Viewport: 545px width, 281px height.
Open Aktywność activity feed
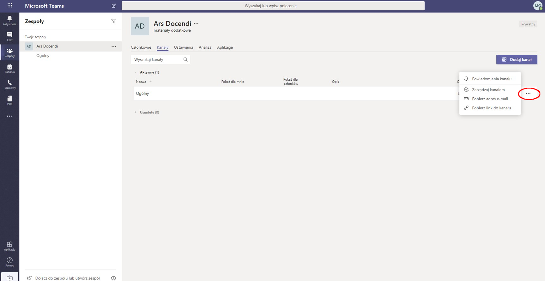click(x=9, y=21)
